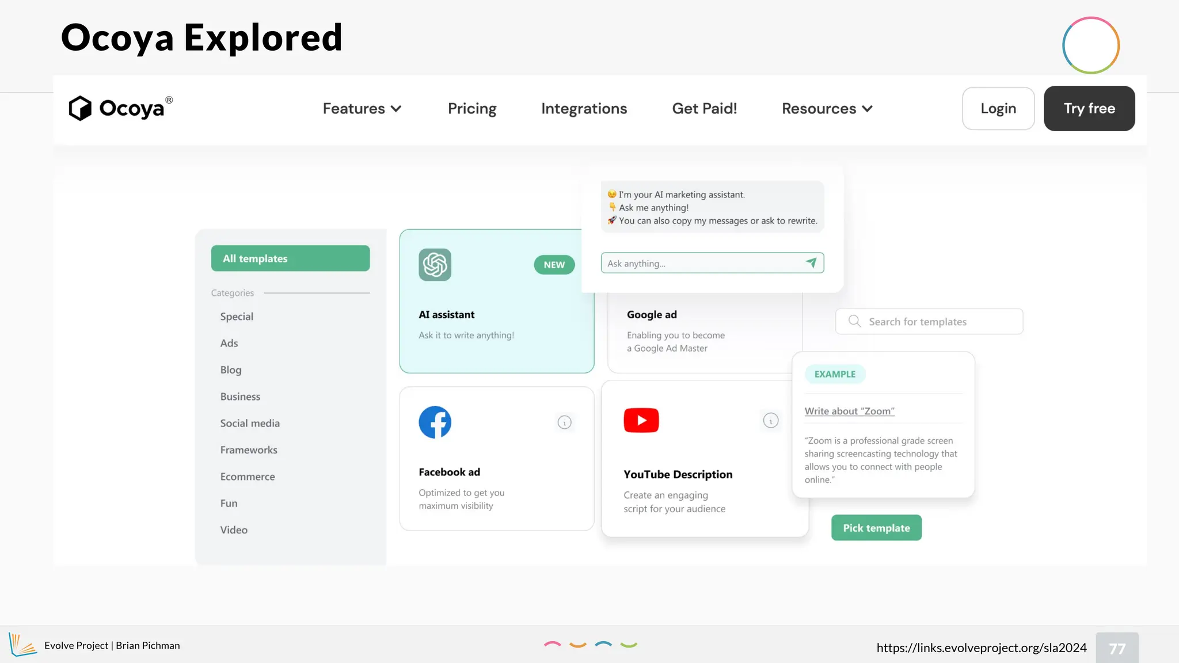
Task: Select the Blog category
Action: pyautogui.click(x=231, y=370)
